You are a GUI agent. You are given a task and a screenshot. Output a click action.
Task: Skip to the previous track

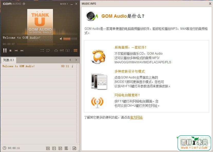click(16, 50)
